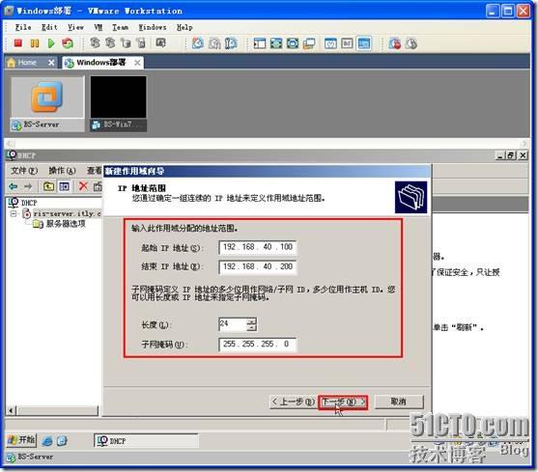538x472 pixels.
Task: Click the start IP address field
Action: [x=257, y=247]
